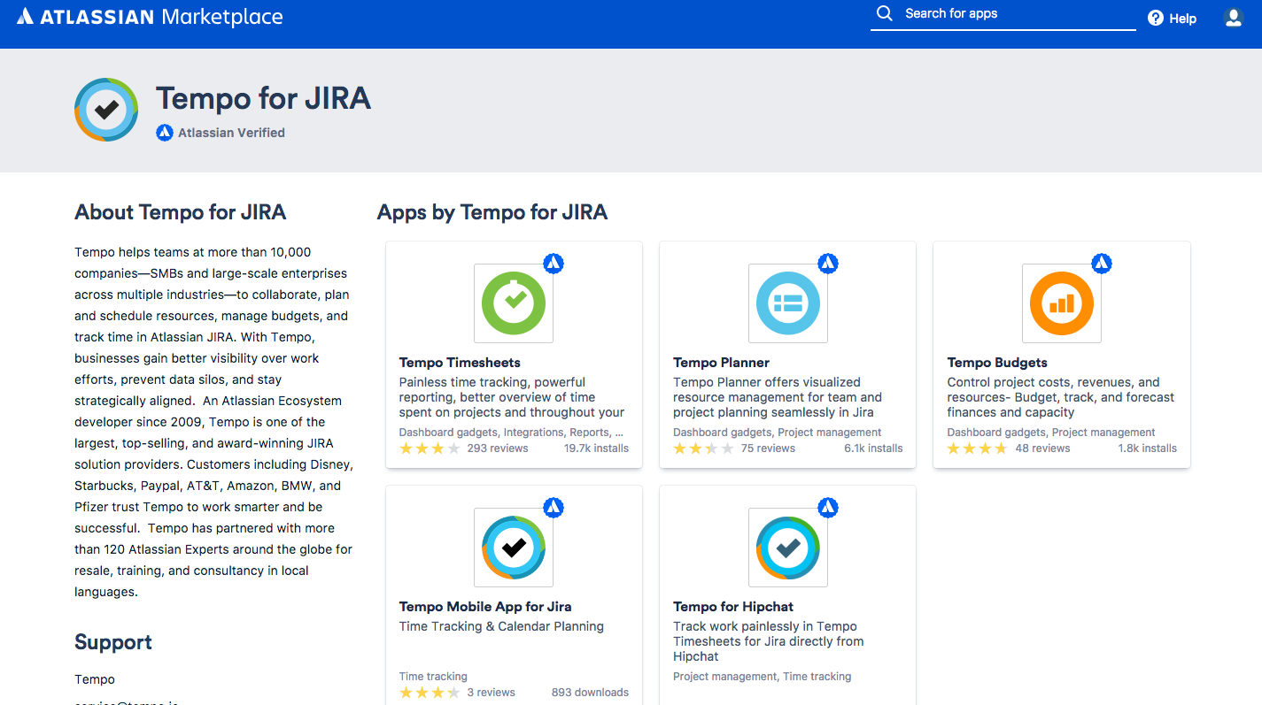Open the Tempo Mobile App for Jira icon
The image size is (1262, 705).
(x=514, y=547)
